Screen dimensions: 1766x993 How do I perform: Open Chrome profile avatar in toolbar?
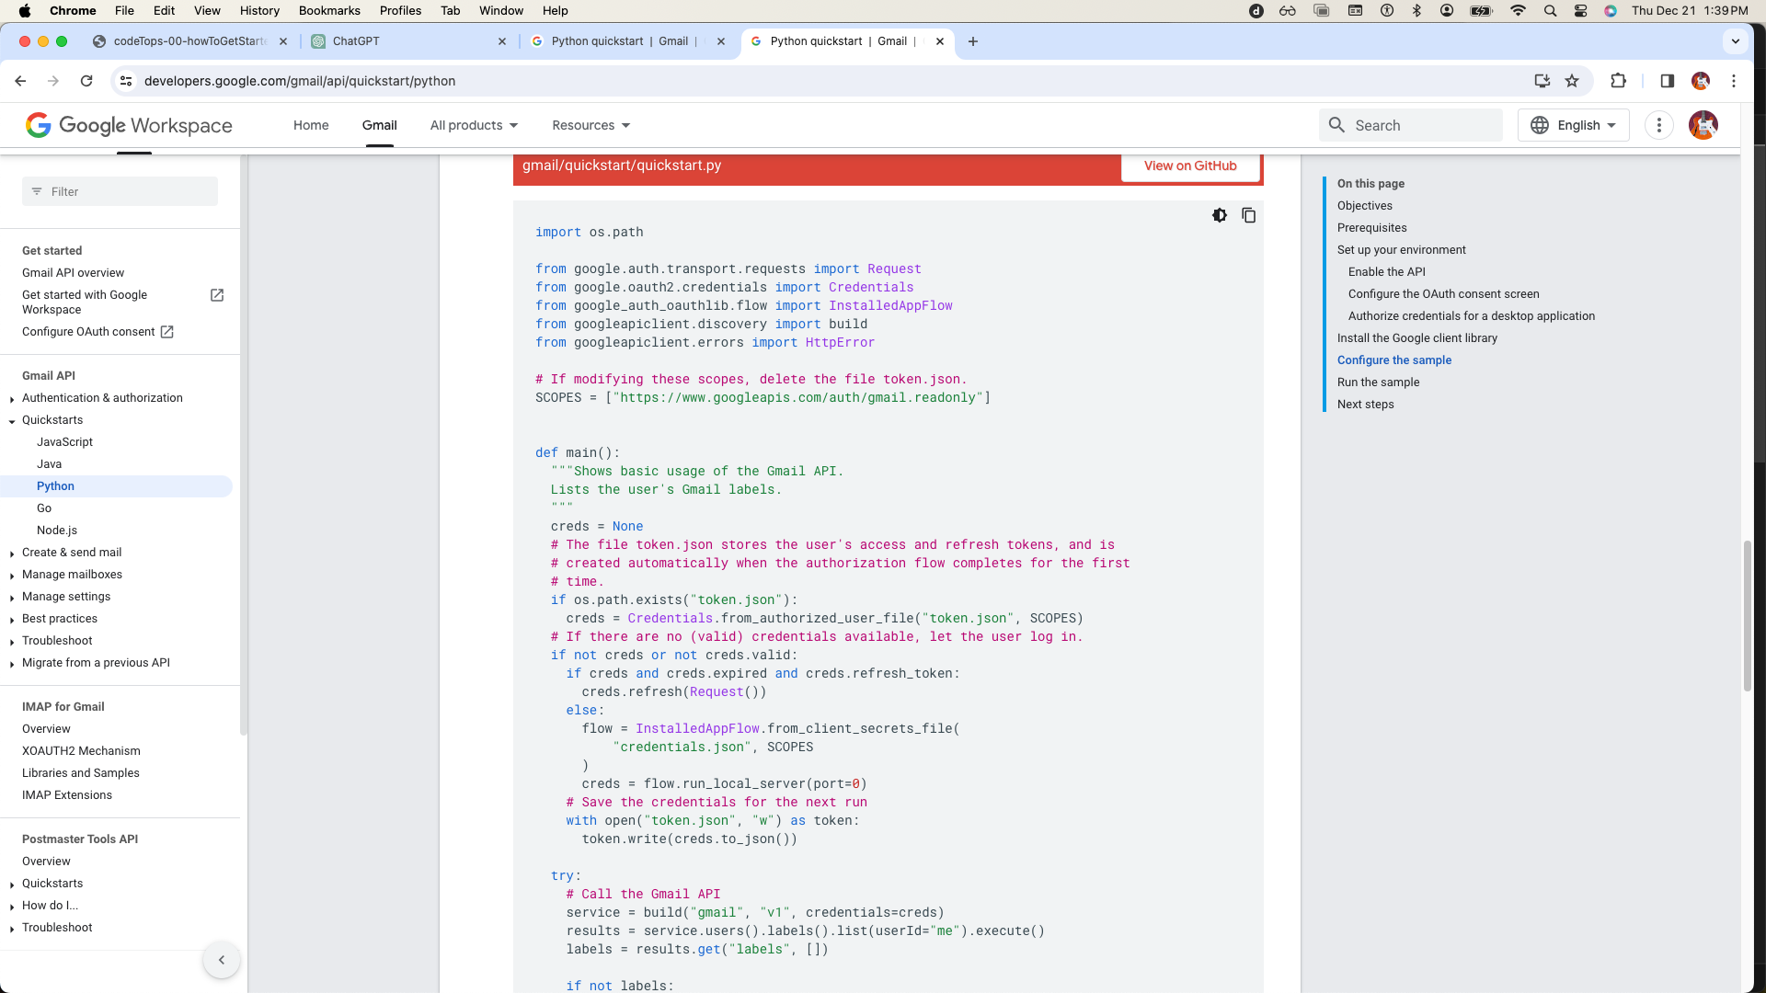click(x=1700, y=81)
